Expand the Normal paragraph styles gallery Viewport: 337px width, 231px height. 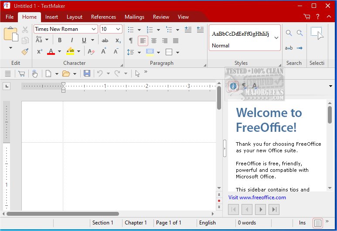coord(276,38)
